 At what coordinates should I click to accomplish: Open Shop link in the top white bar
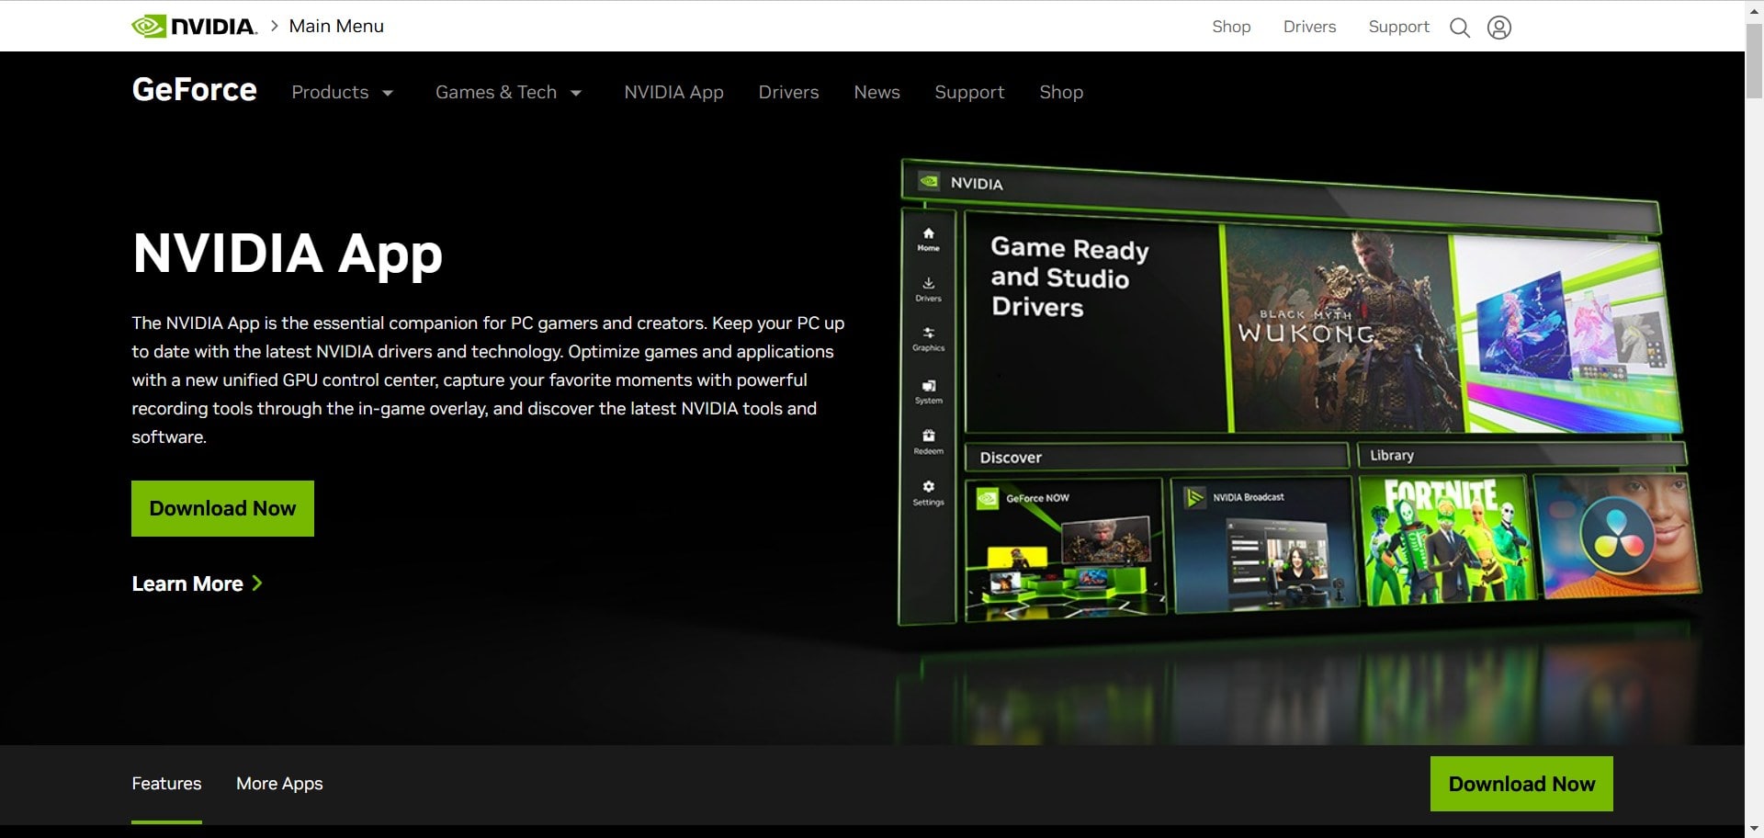pyautogui.click(x=1231, y=27)
